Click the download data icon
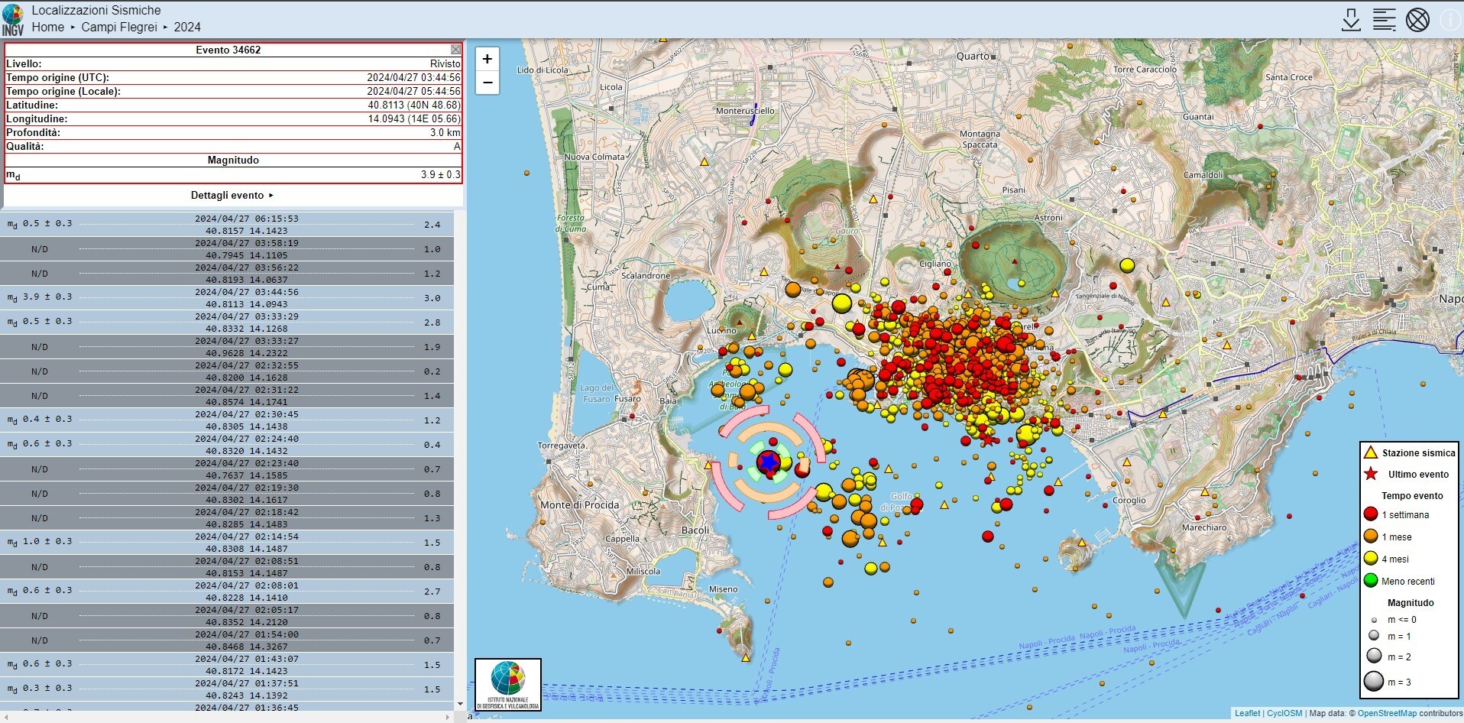 [1351, 20]
